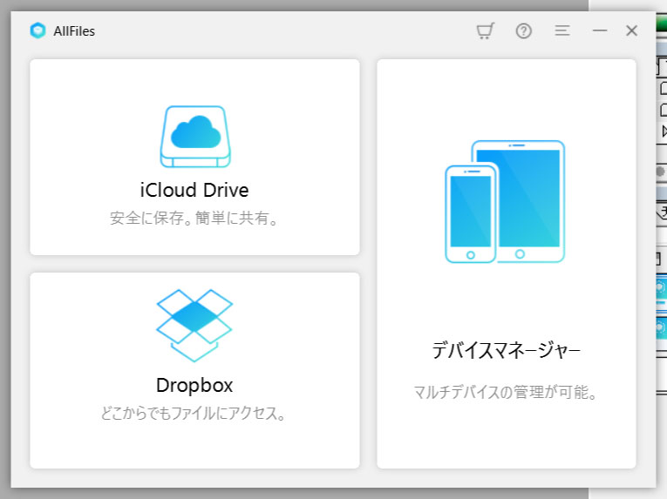Click the help question mark icon
The height and width of the screenshot is (499, 667).
[x=523, y=31]
